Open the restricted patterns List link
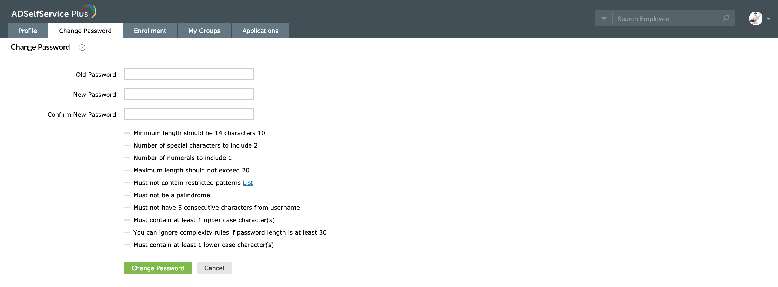The image size is (778, 287). (248, 183)
